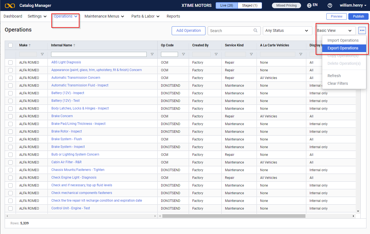Click the Make column filter funnel icon
Viewport: 370px width, 234px height.
42,54
